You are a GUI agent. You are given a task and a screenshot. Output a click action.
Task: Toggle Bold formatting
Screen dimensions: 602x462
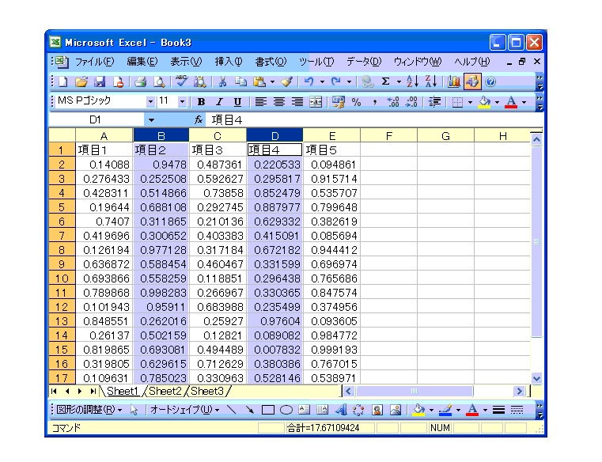coord(201,102)
